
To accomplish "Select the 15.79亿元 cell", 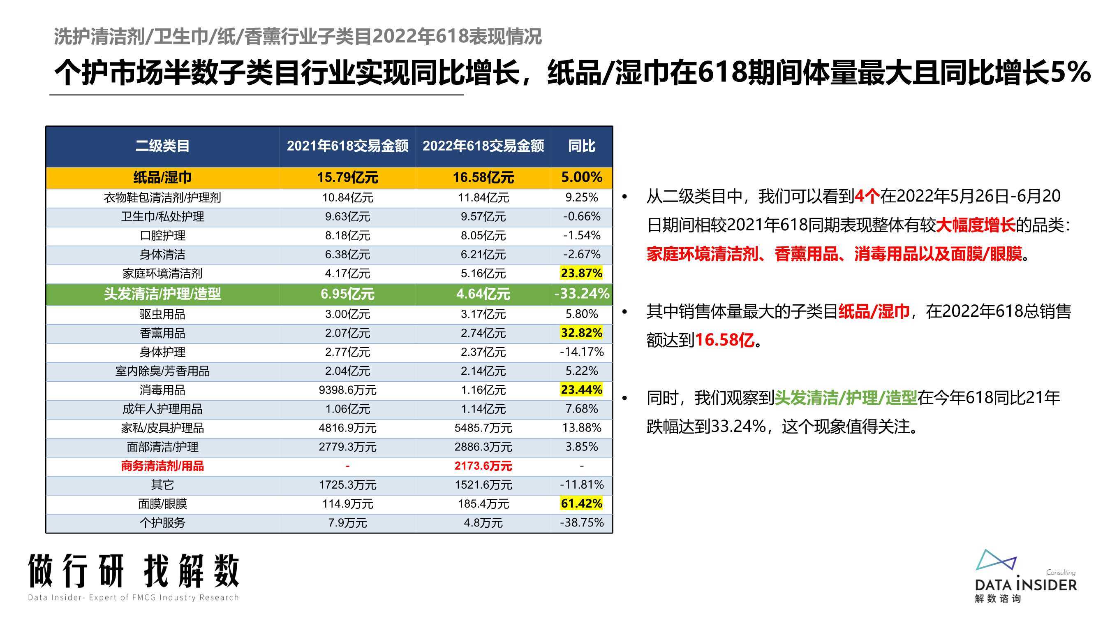I will coord(347,178).
